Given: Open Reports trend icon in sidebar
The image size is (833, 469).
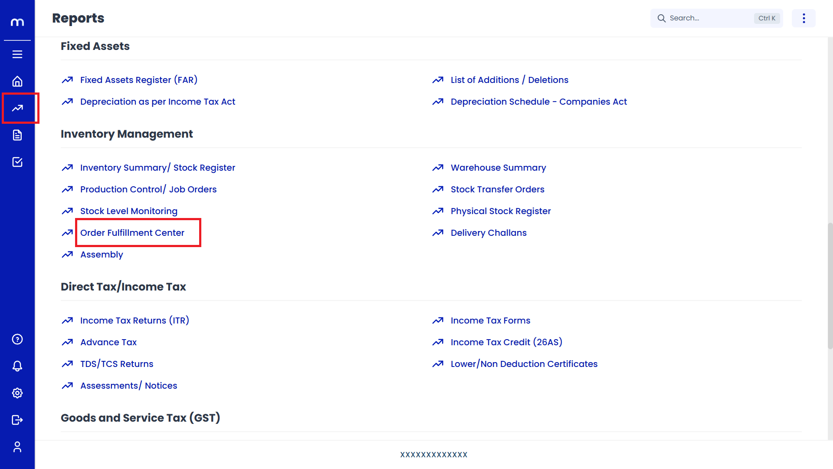Looking at the screenshot, I should pos(17,108).
